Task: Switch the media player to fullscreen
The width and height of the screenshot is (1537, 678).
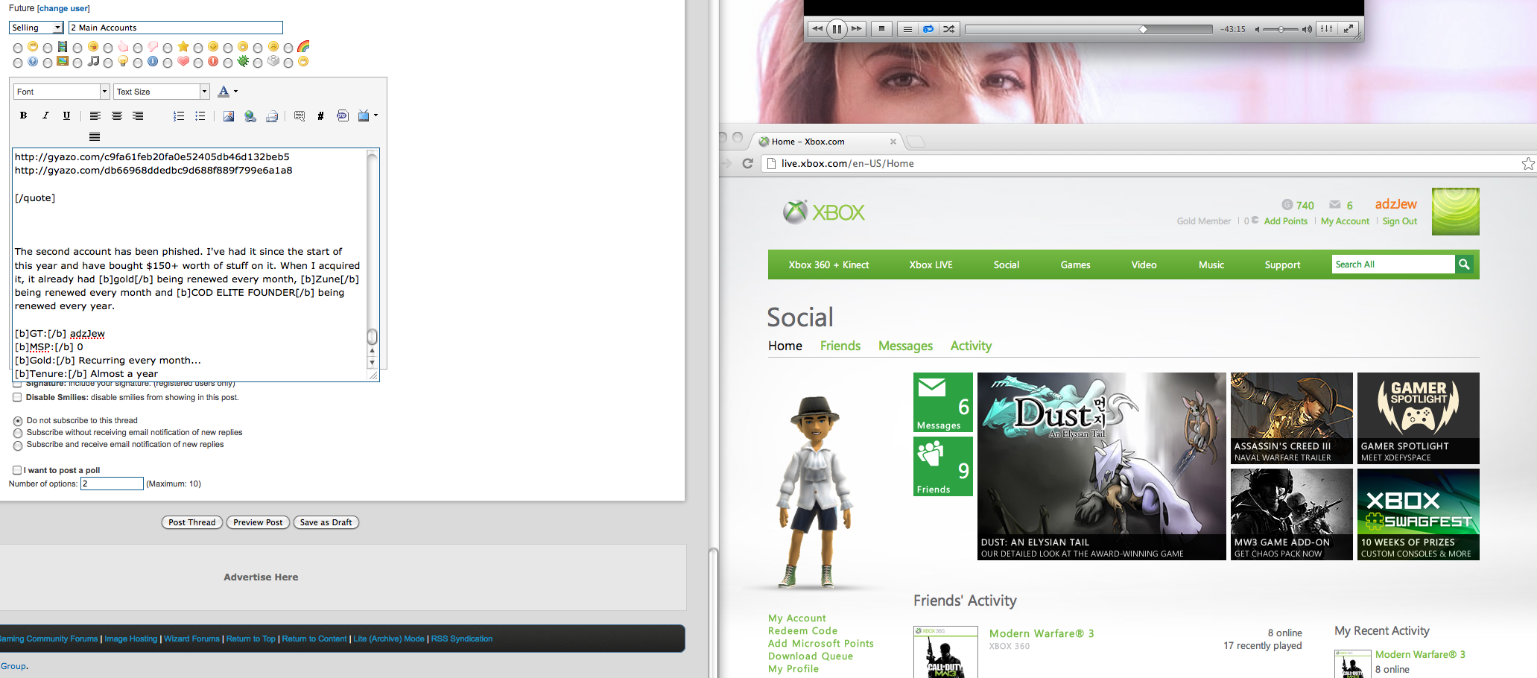Action: [1349, 29]
